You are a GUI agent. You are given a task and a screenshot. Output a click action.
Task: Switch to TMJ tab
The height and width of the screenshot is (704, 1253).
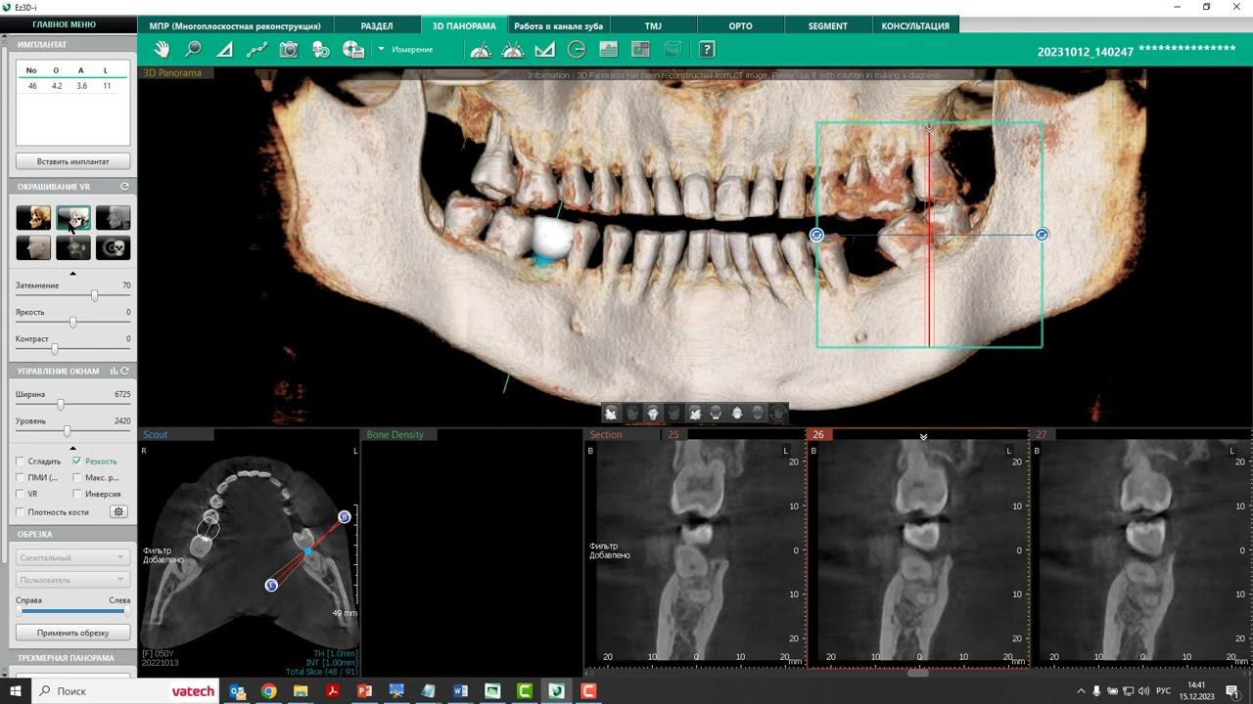click(653, 25)
